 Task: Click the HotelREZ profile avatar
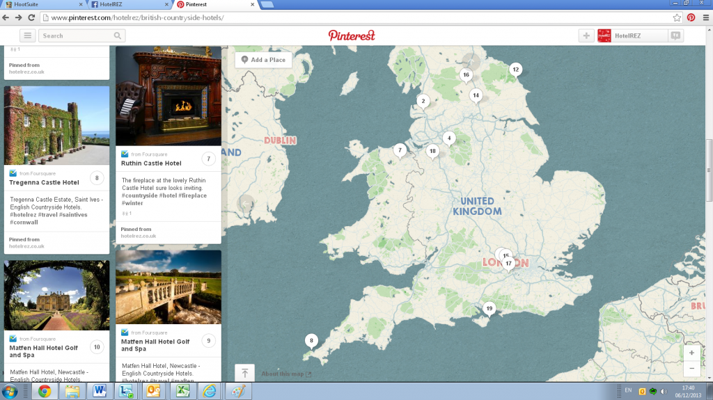point(604,35)
